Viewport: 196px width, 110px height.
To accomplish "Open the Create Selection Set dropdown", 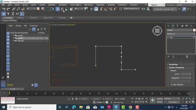I will [131, 9].
